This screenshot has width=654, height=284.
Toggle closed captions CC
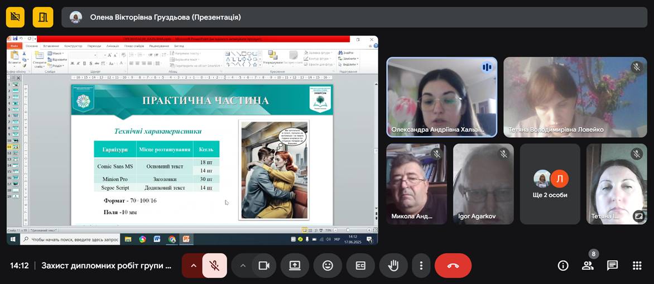360,266
